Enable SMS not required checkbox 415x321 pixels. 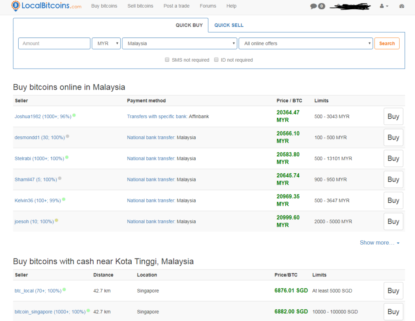(167, 60)
